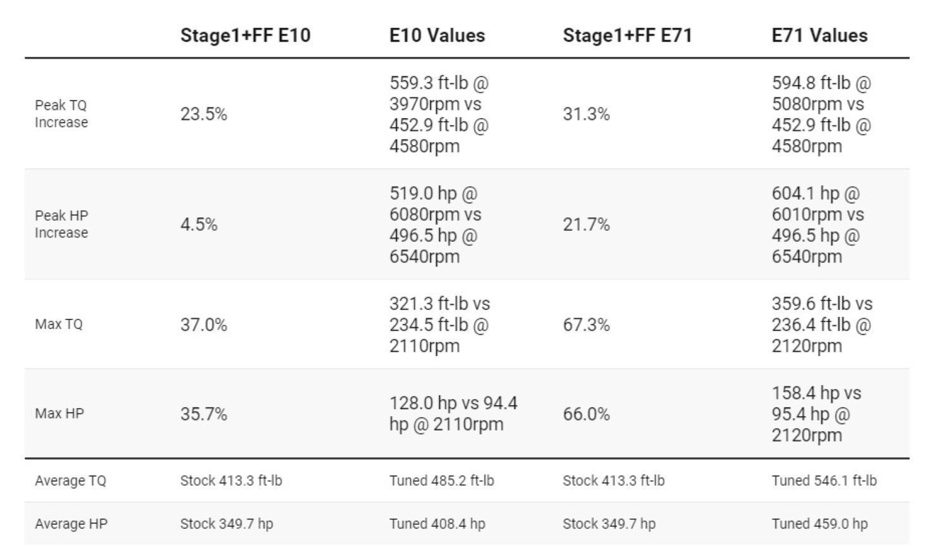Click the 23.5% Peak TQ value

203,114
